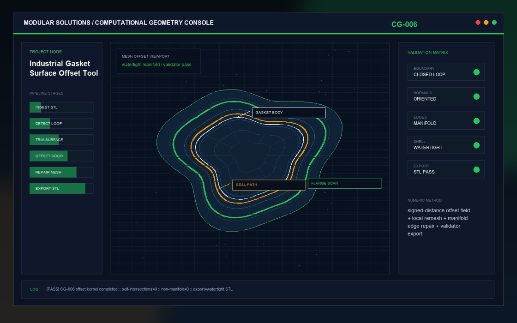This screenshot has width=517, height=323.
Task: Click the orange window control dot
Action: point(486,23)
